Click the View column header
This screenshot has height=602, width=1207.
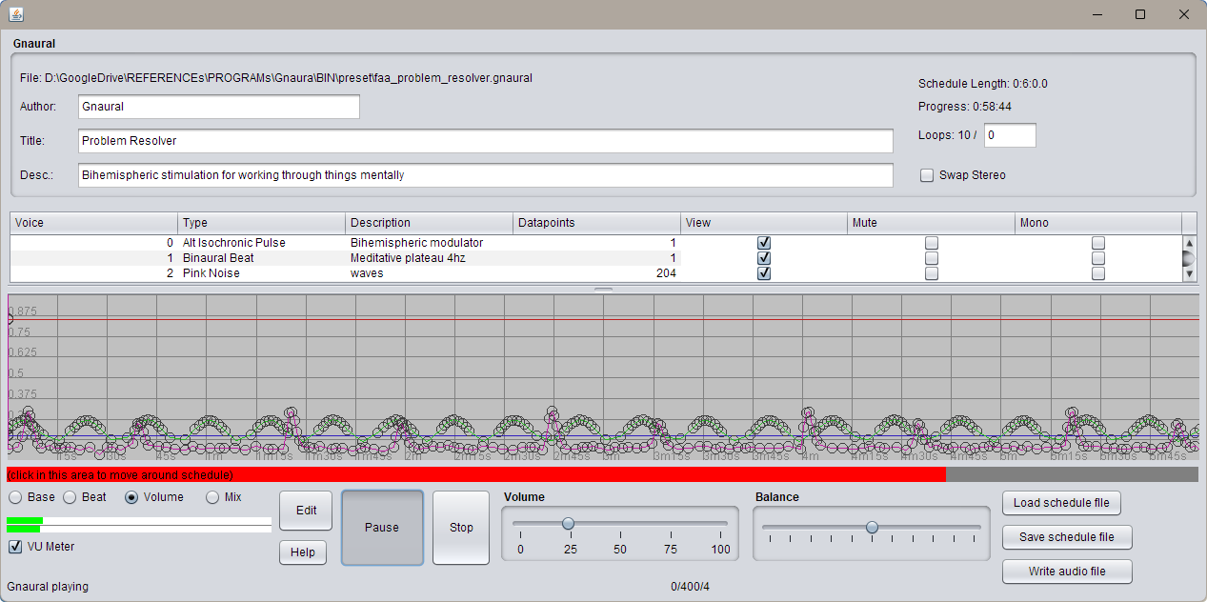click(x=764, y=223)
